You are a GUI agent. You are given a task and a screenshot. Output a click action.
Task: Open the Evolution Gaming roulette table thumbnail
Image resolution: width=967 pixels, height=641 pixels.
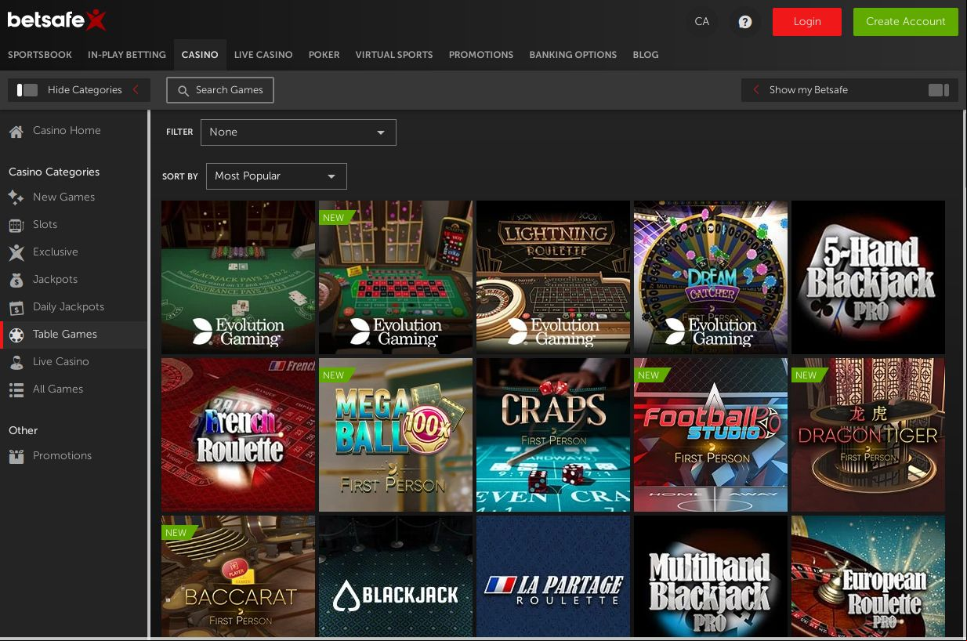tap(396, 277)
